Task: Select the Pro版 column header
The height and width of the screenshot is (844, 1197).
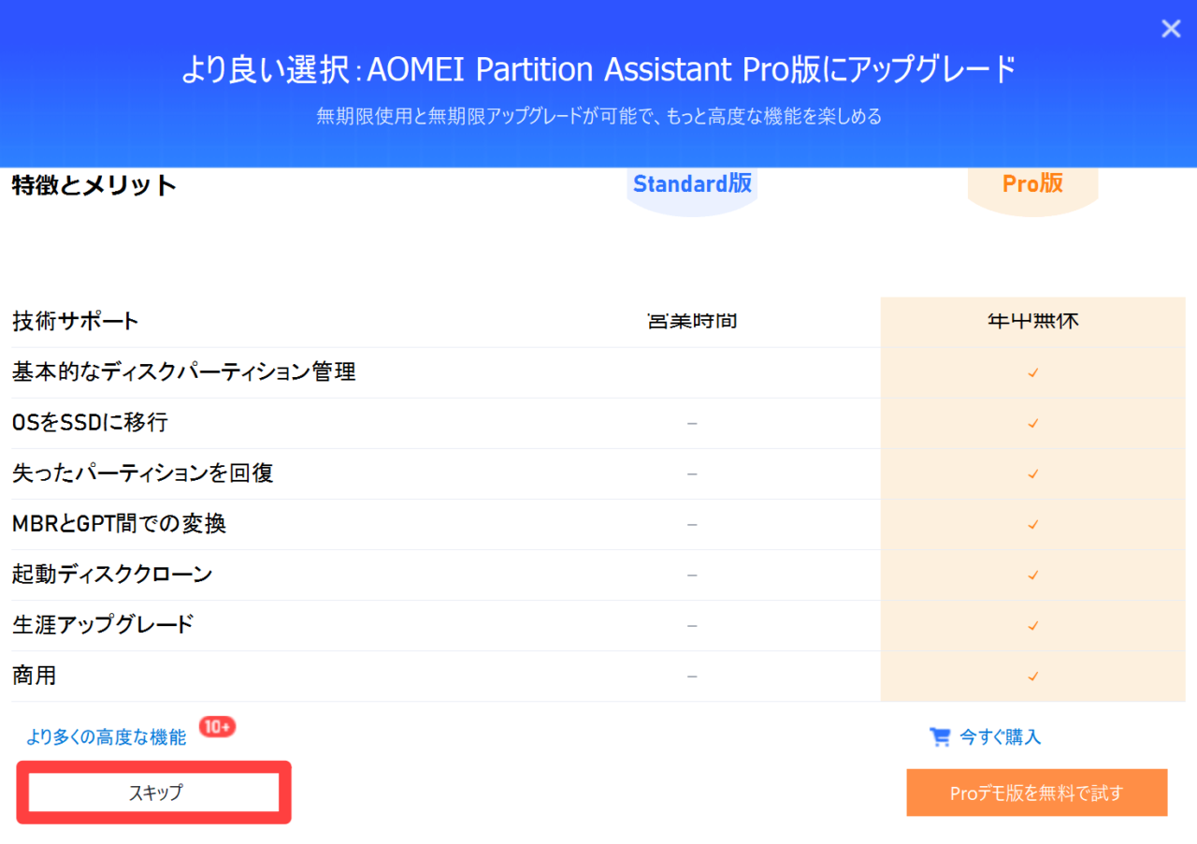Action: click(1032, 183)
